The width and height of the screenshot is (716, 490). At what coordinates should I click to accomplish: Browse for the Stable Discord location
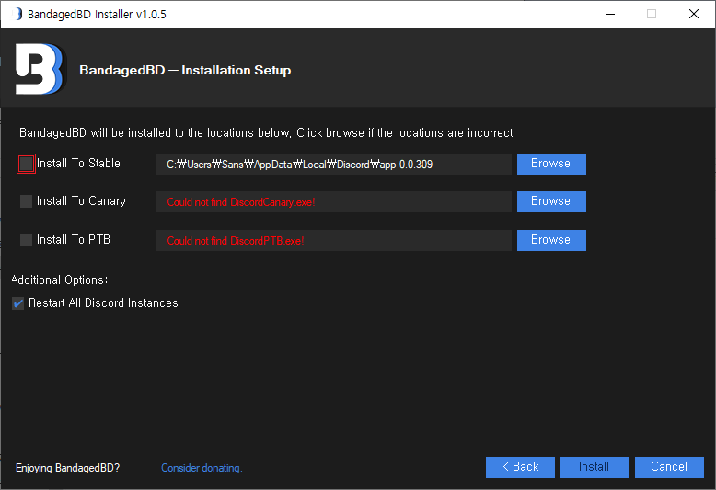[551, 164]
